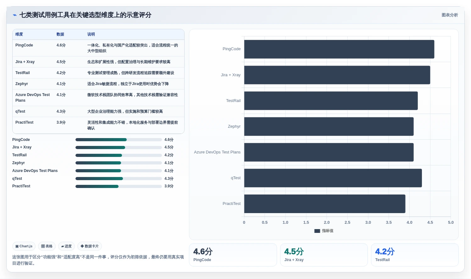The width and height of the screenshot is (471, 279).
Task: Select the qTest table row name
Action: click(x=20, y=111)
